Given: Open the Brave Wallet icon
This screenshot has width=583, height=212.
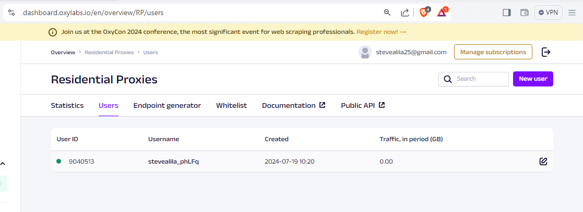Looking at the screenshot, I should click(x=525, y=13).
